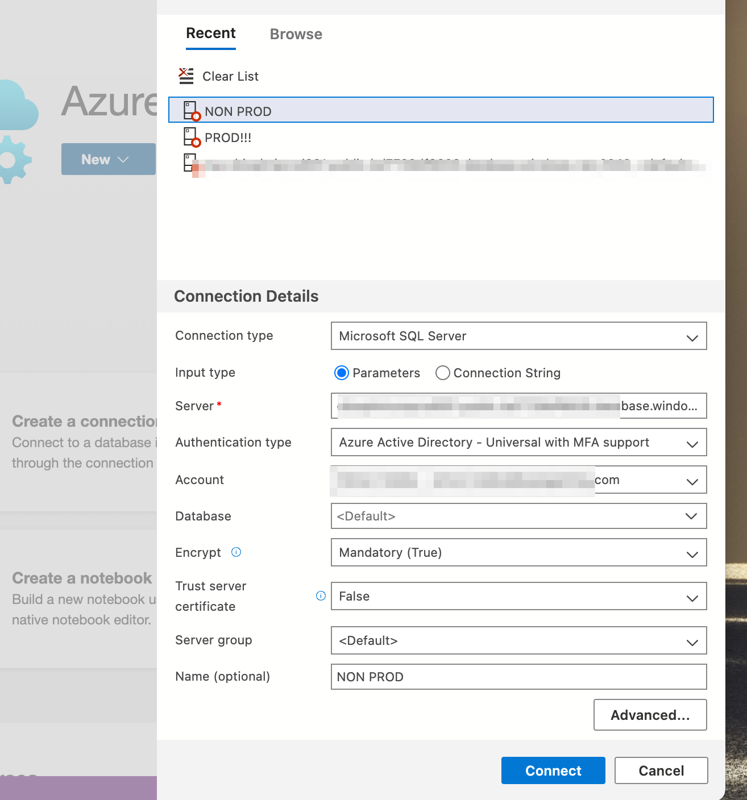The width and height of the screenshot is (747, 800).
Task: Click the Create a notebook card in the background
Action: tap(78, 599)
